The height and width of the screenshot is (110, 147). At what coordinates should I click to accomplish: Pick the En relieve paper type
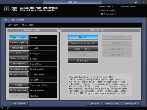pyautogui.click(x=83, y=61)
